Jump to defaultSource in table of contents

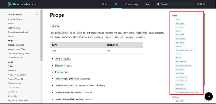tap(181, 77)
